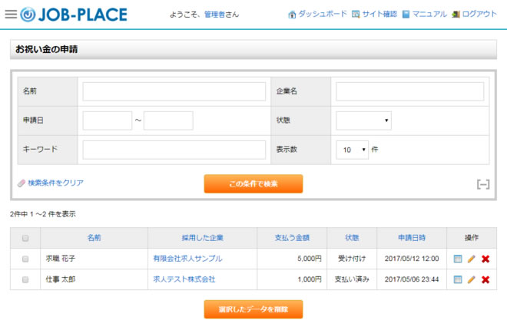Viewport: 507px width, 330px height.
Task: Click the detail view icon for 求職 花子
Action: point(458,259)
